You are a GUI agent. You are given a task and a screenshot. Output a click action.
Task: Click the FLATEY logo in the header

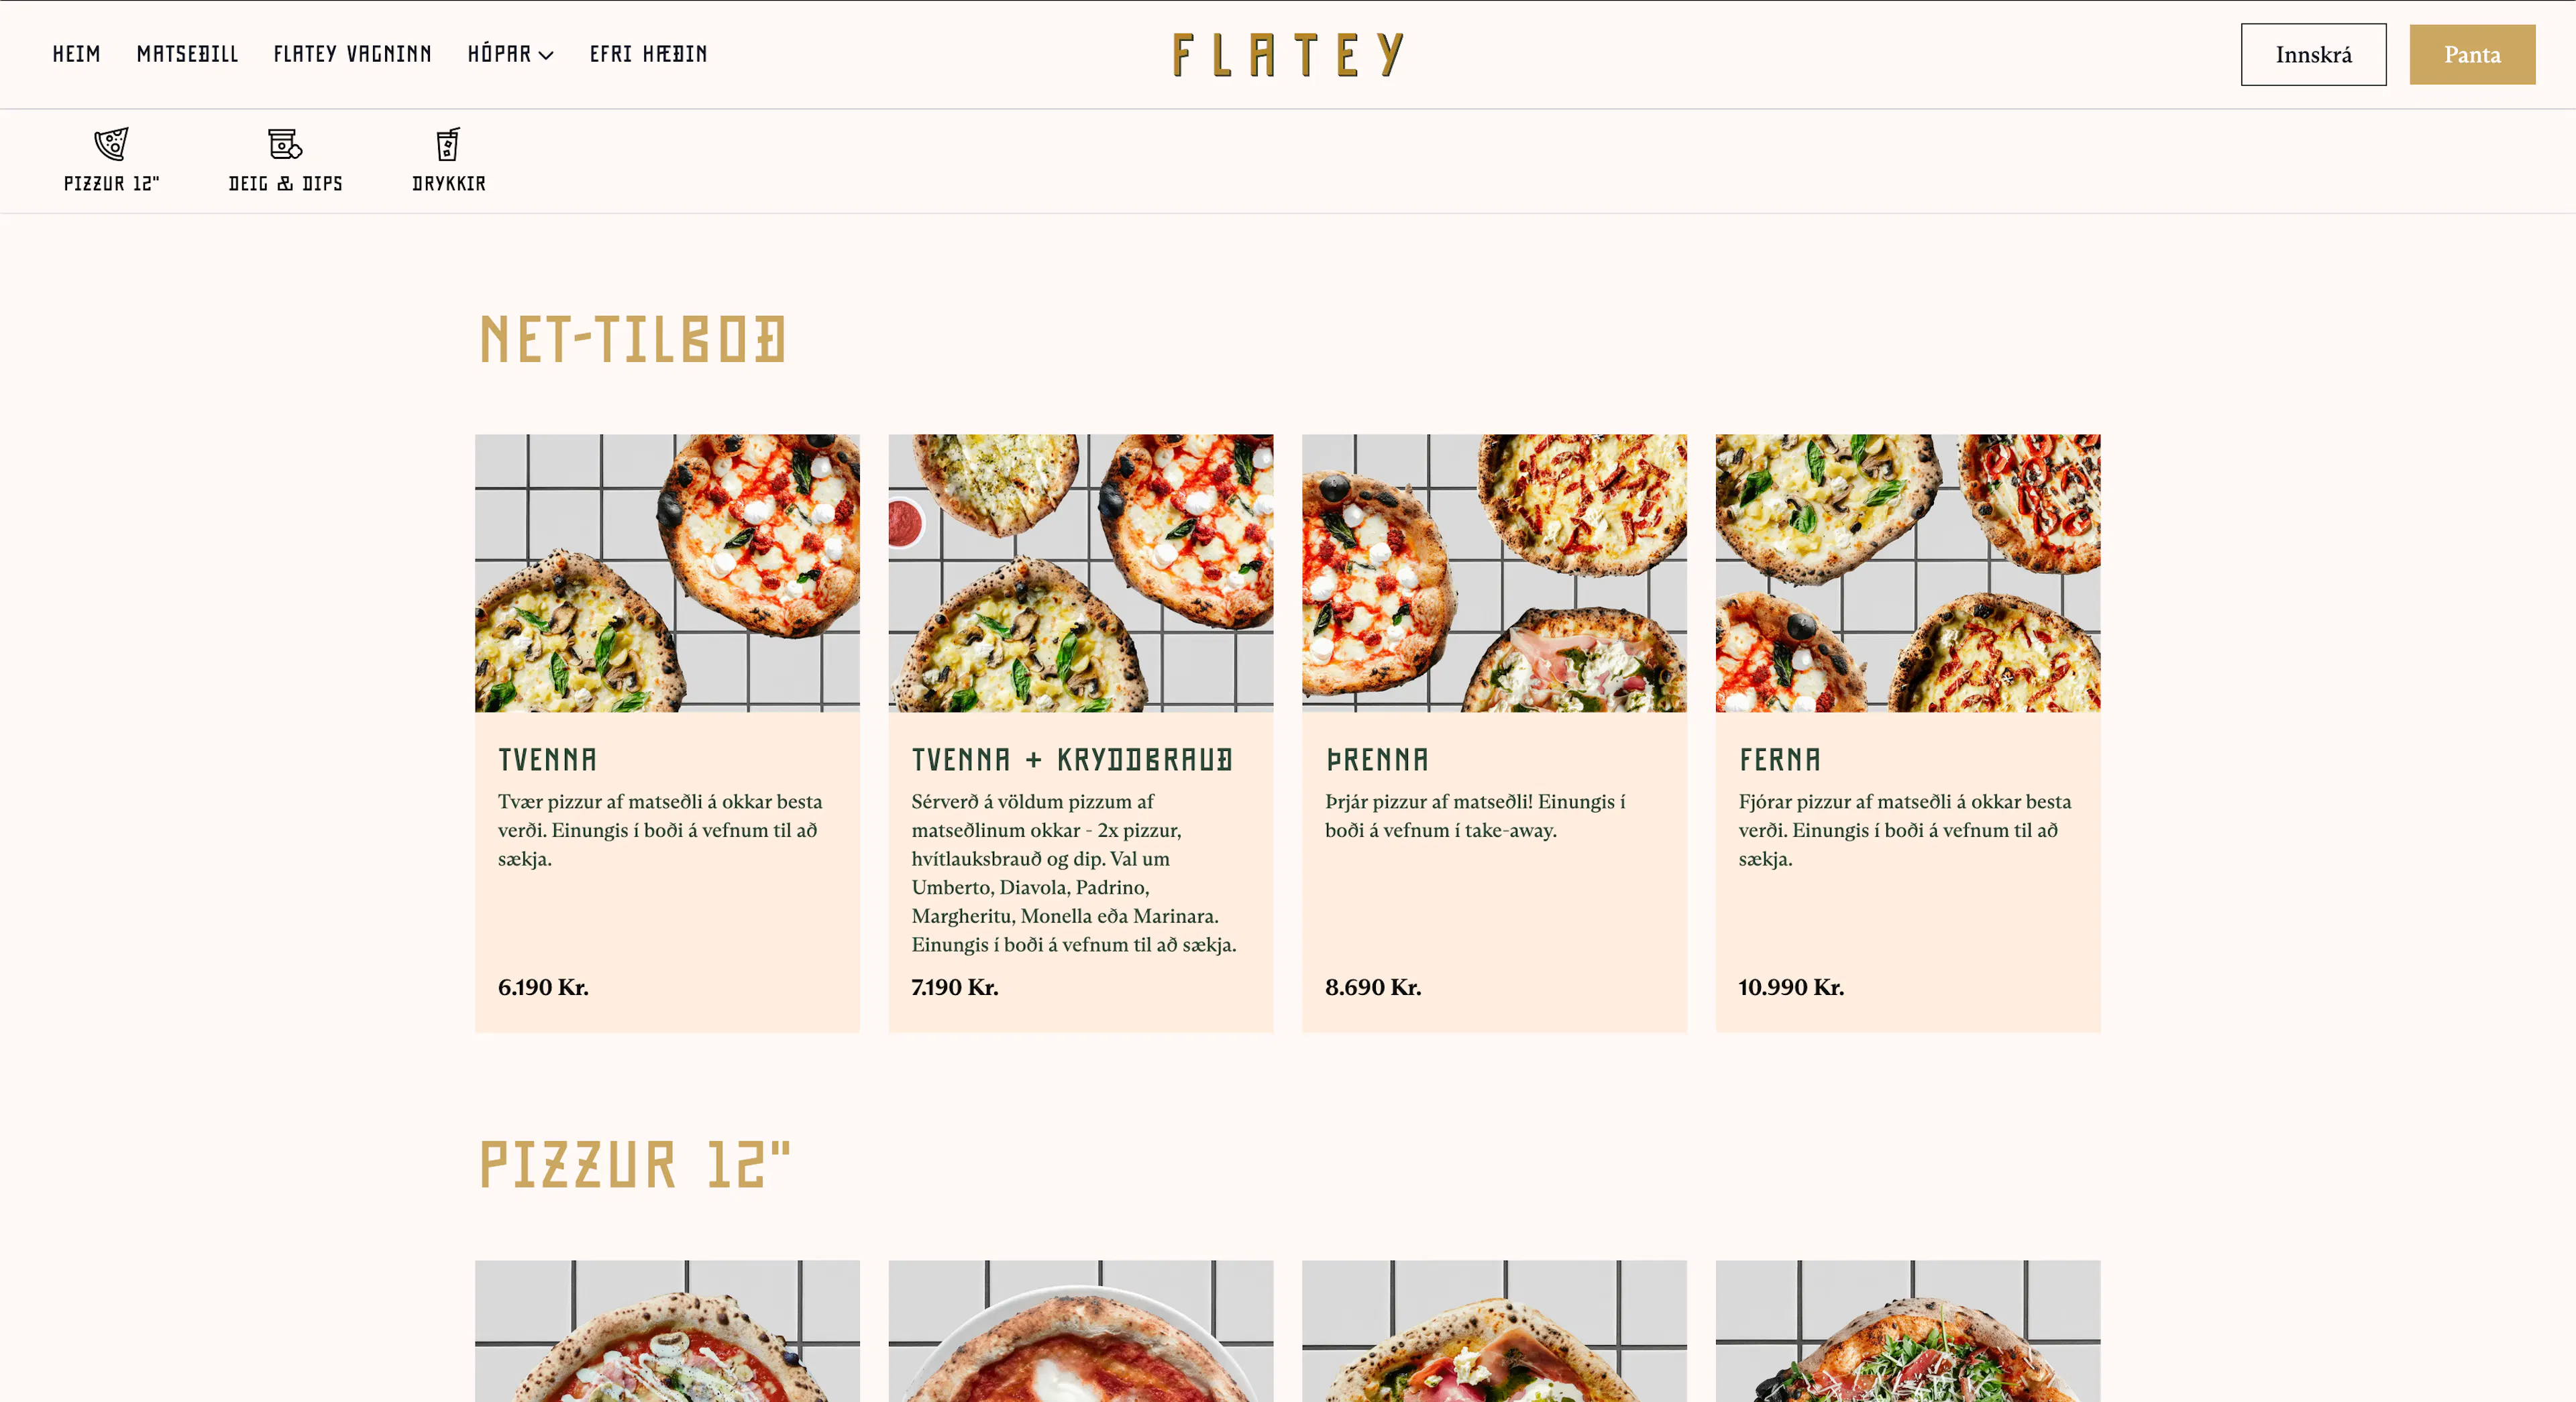tap(1288, 55)
